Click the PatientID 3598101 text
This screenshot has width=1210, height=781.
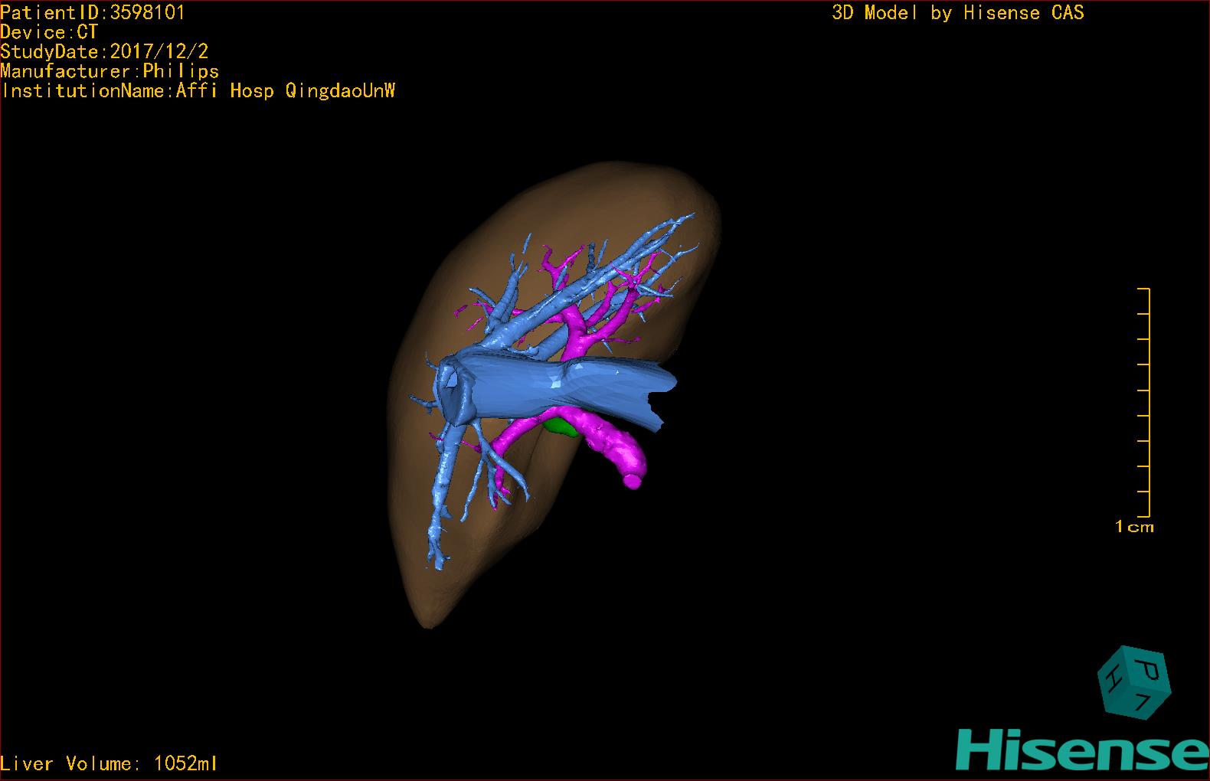[x=92, y=12]
